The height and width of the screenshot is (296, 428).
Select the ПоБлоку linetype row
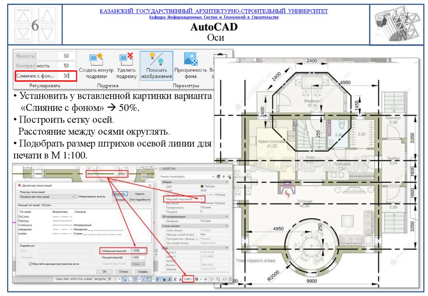tap(84, 221)
